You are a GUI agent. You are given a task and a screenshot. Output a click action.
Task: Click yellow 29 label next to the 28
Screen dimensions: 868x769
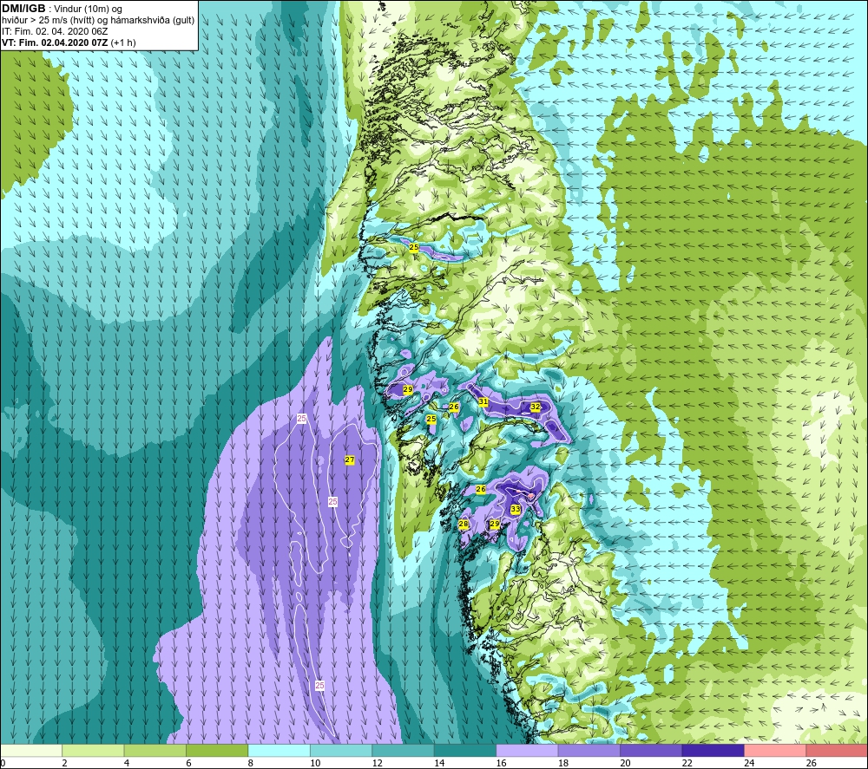pos(495,524)
